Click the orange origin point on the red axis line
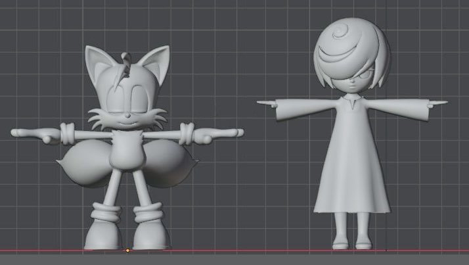The width and height of the screenshot is (469, 265). tap(127, 251)
